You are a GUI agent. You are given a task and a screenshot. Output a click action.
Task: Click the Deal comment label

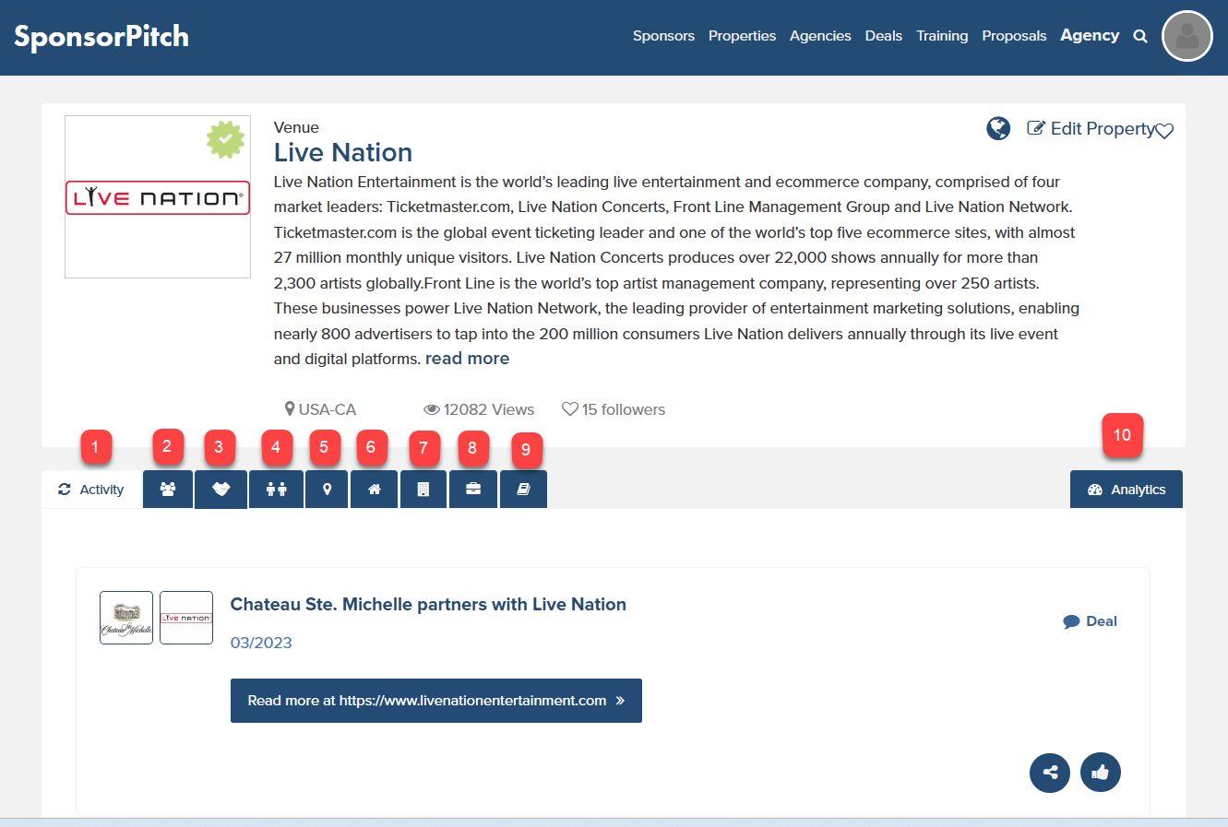point(1090,621)
